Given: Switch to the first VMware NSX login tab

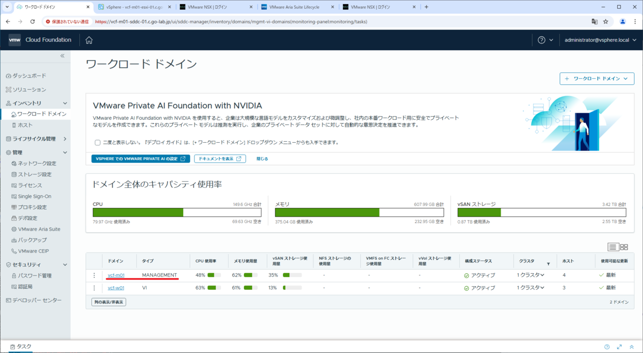Looking at the screenshot, I should (216, 7).
